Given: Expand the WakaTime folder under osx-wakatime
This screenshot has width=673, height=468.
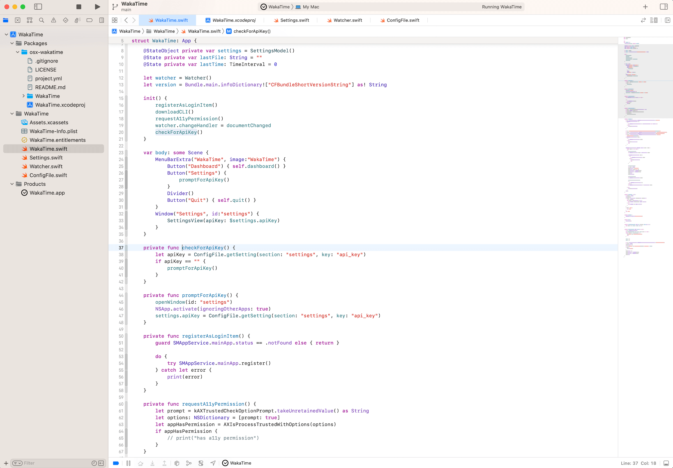Looking at the screenshot, I should coord(24,96).
